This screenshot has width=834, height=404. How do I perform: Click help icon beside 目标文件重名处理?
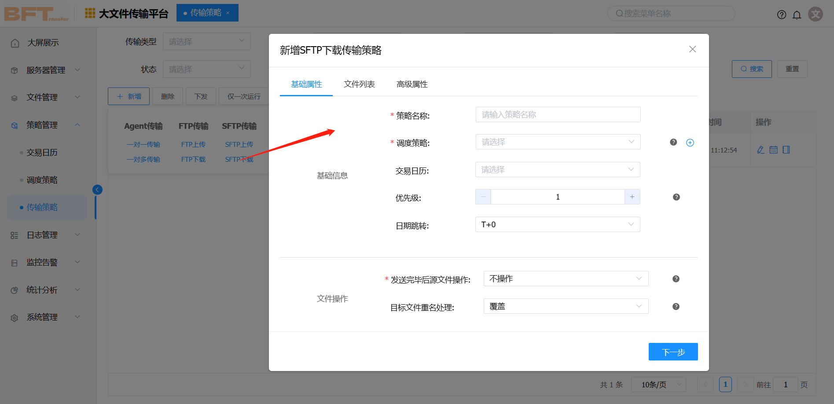(x=676, y=306)
